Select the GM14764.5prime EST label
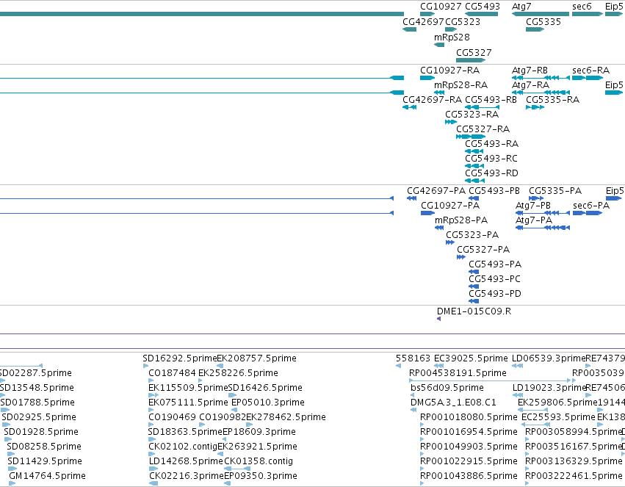Screen dimensions: 625x487 [x=47, y=476]
